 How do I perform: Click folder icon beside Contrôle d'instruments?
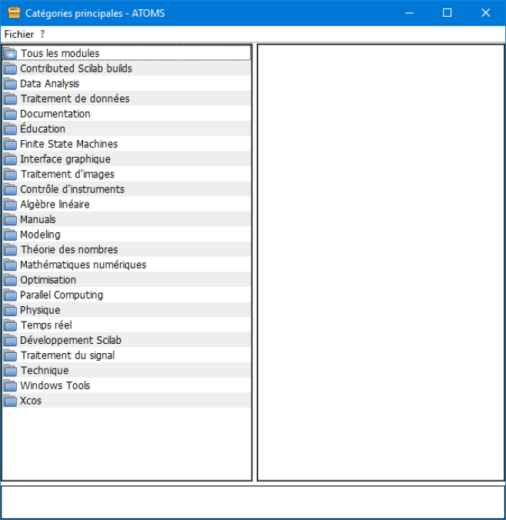point(11,189)
